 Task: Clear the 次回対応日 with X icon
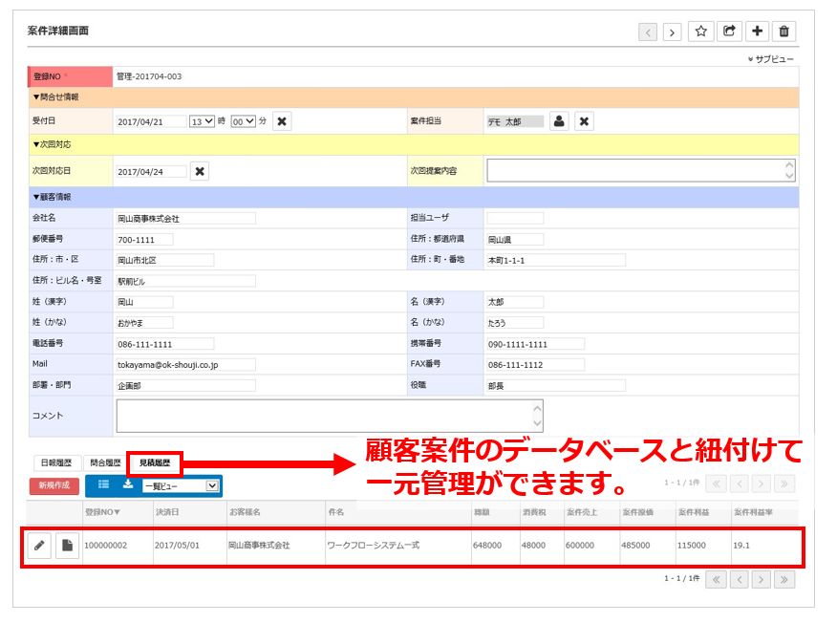pos(199,171)
